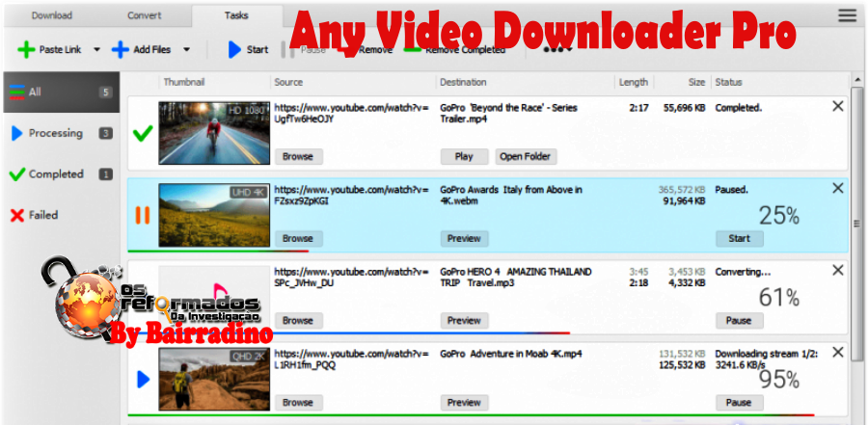The height and width of the screenshot is (425, 868).
Task: Expand the Paste Link dropdown arrow
Action: [x=96, y=50]
